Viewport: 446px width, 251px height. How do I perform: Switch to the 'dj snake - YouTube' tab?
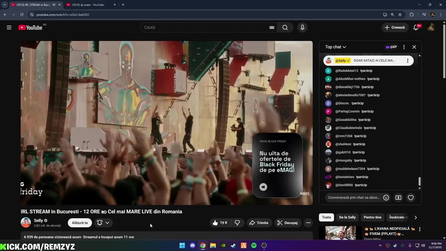pyautogui.click(x=91, y=5)
